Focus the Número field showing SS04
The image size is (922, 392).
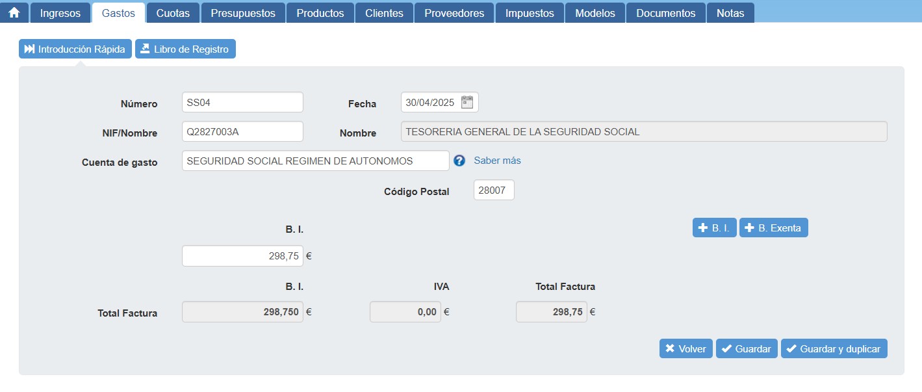pyautogui.click(x=242, y=102)
